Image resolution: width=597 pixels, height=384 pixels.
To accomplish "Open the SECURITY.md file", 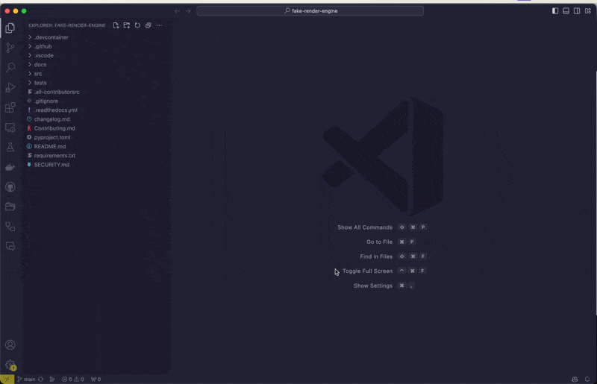I will [97, 165].
